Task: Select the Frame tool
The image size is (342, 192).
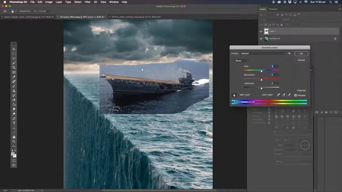Action: pos(14,72)
